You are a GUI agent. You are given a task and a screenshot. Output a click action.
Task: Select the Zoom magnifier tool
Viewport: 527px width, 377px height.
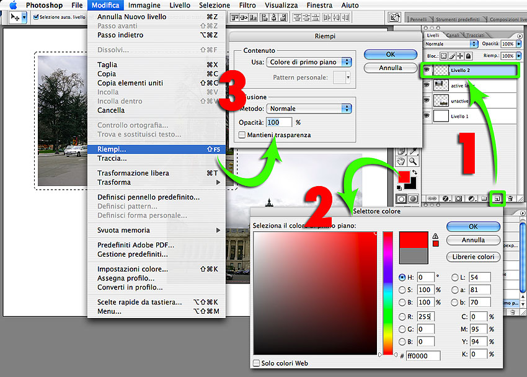[413, 161]
